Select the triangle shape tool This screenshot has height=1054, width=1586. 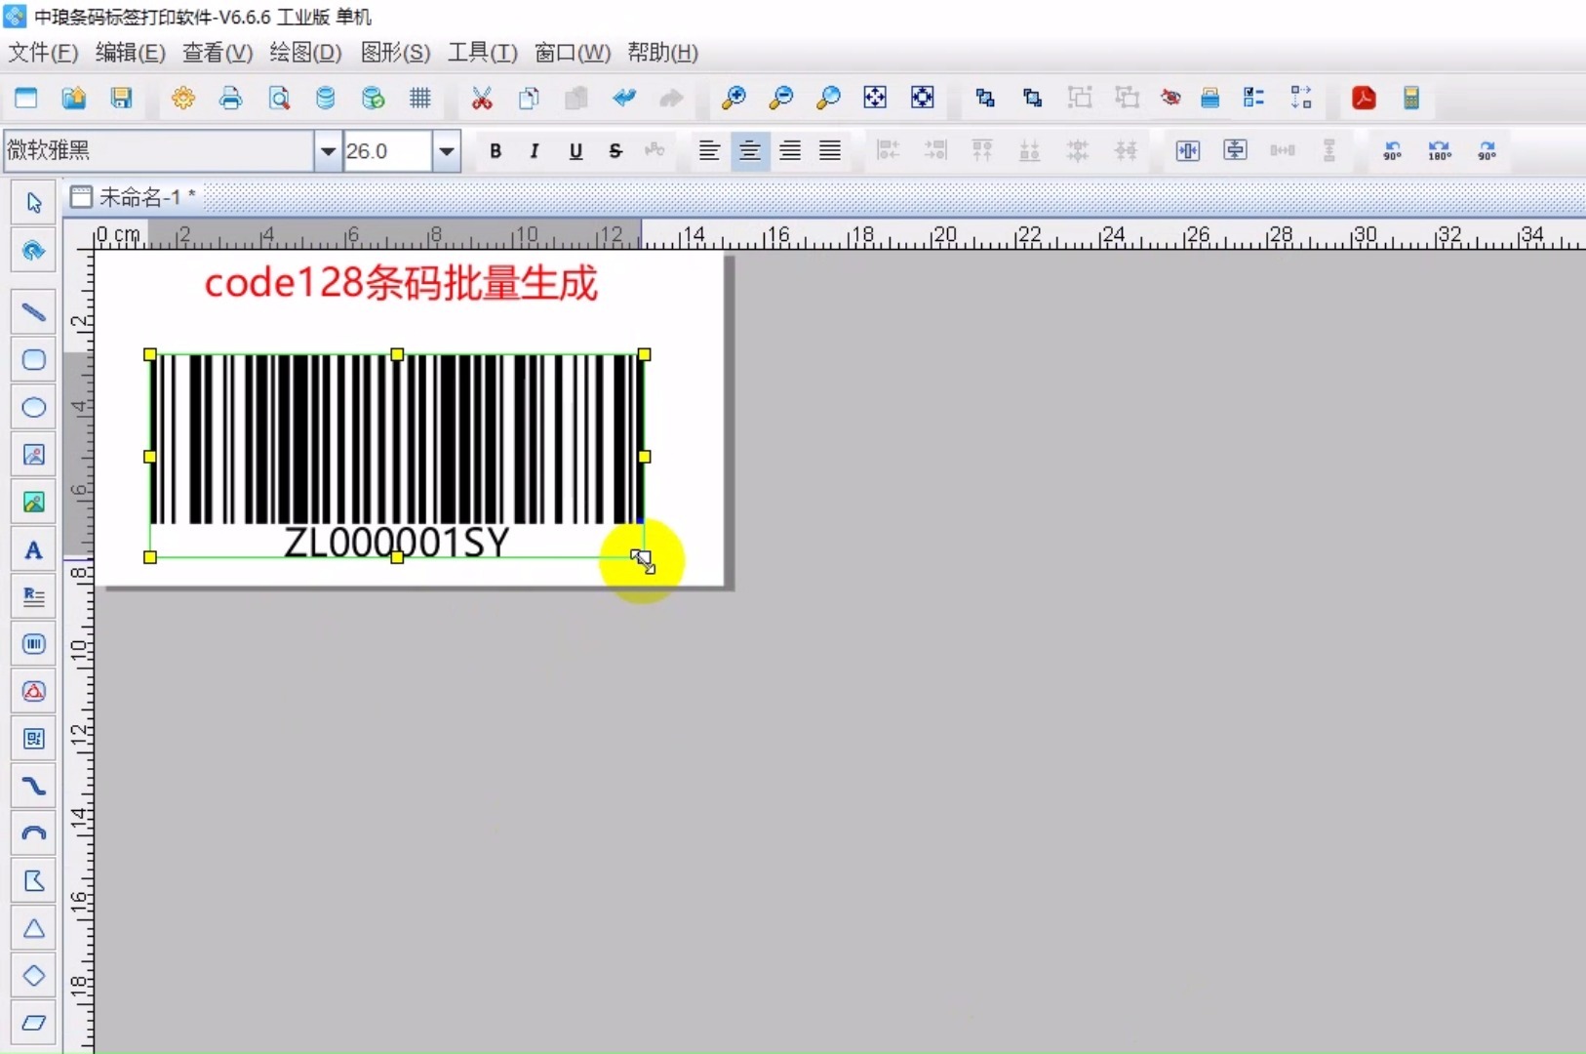click(x=34, y=928)
